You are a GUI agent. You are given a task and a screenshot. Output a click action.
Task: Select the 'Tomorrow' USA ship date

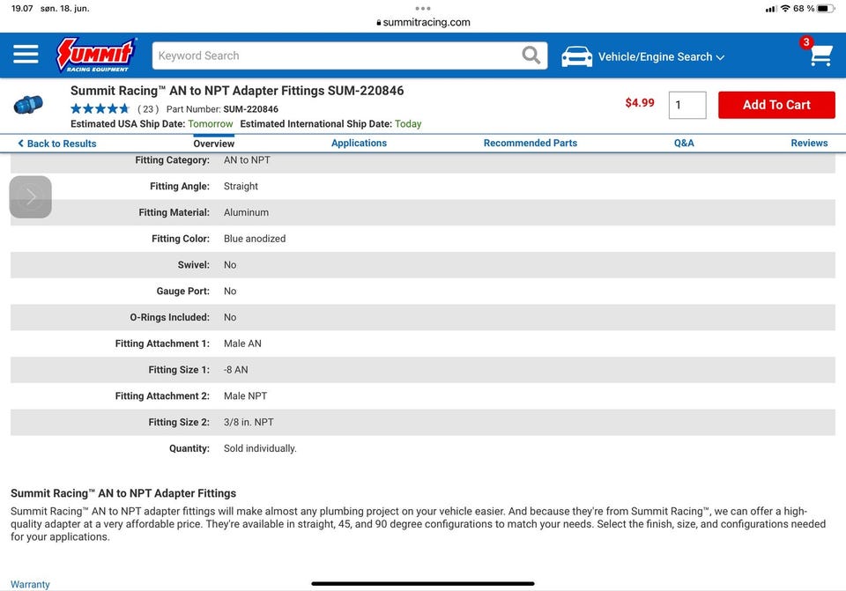(211, 123)
